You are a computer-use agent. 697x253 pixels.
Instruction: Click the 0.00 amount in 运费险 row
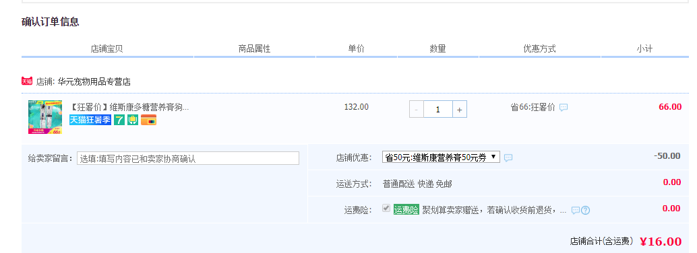pos(672,208)
